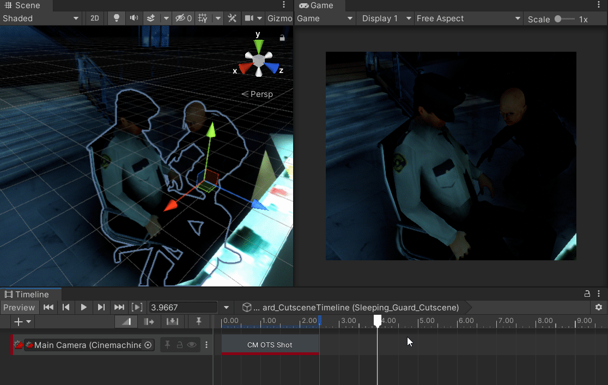
Task: Open Timeline settings gear
Action: (599, 308)
